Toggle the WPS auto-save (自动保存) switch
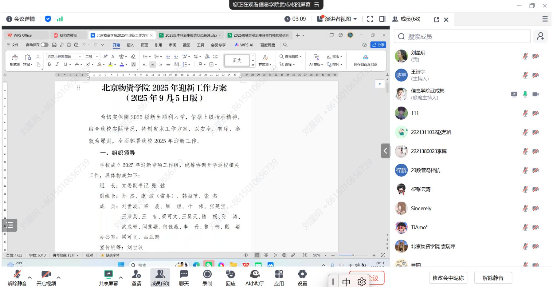The height and width of the screenshot is (287, 553). (45, 45)
